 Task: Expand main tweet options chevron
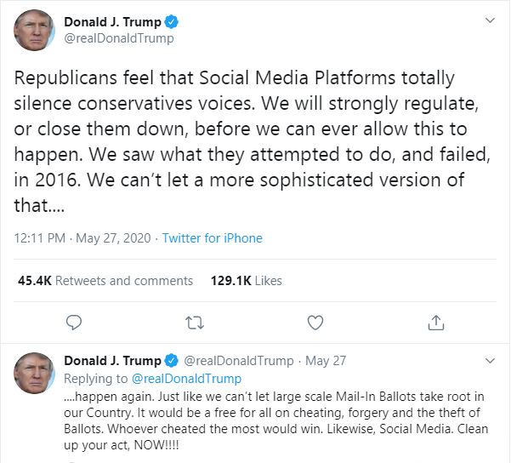pyautogui.click(x=488, y=20)
